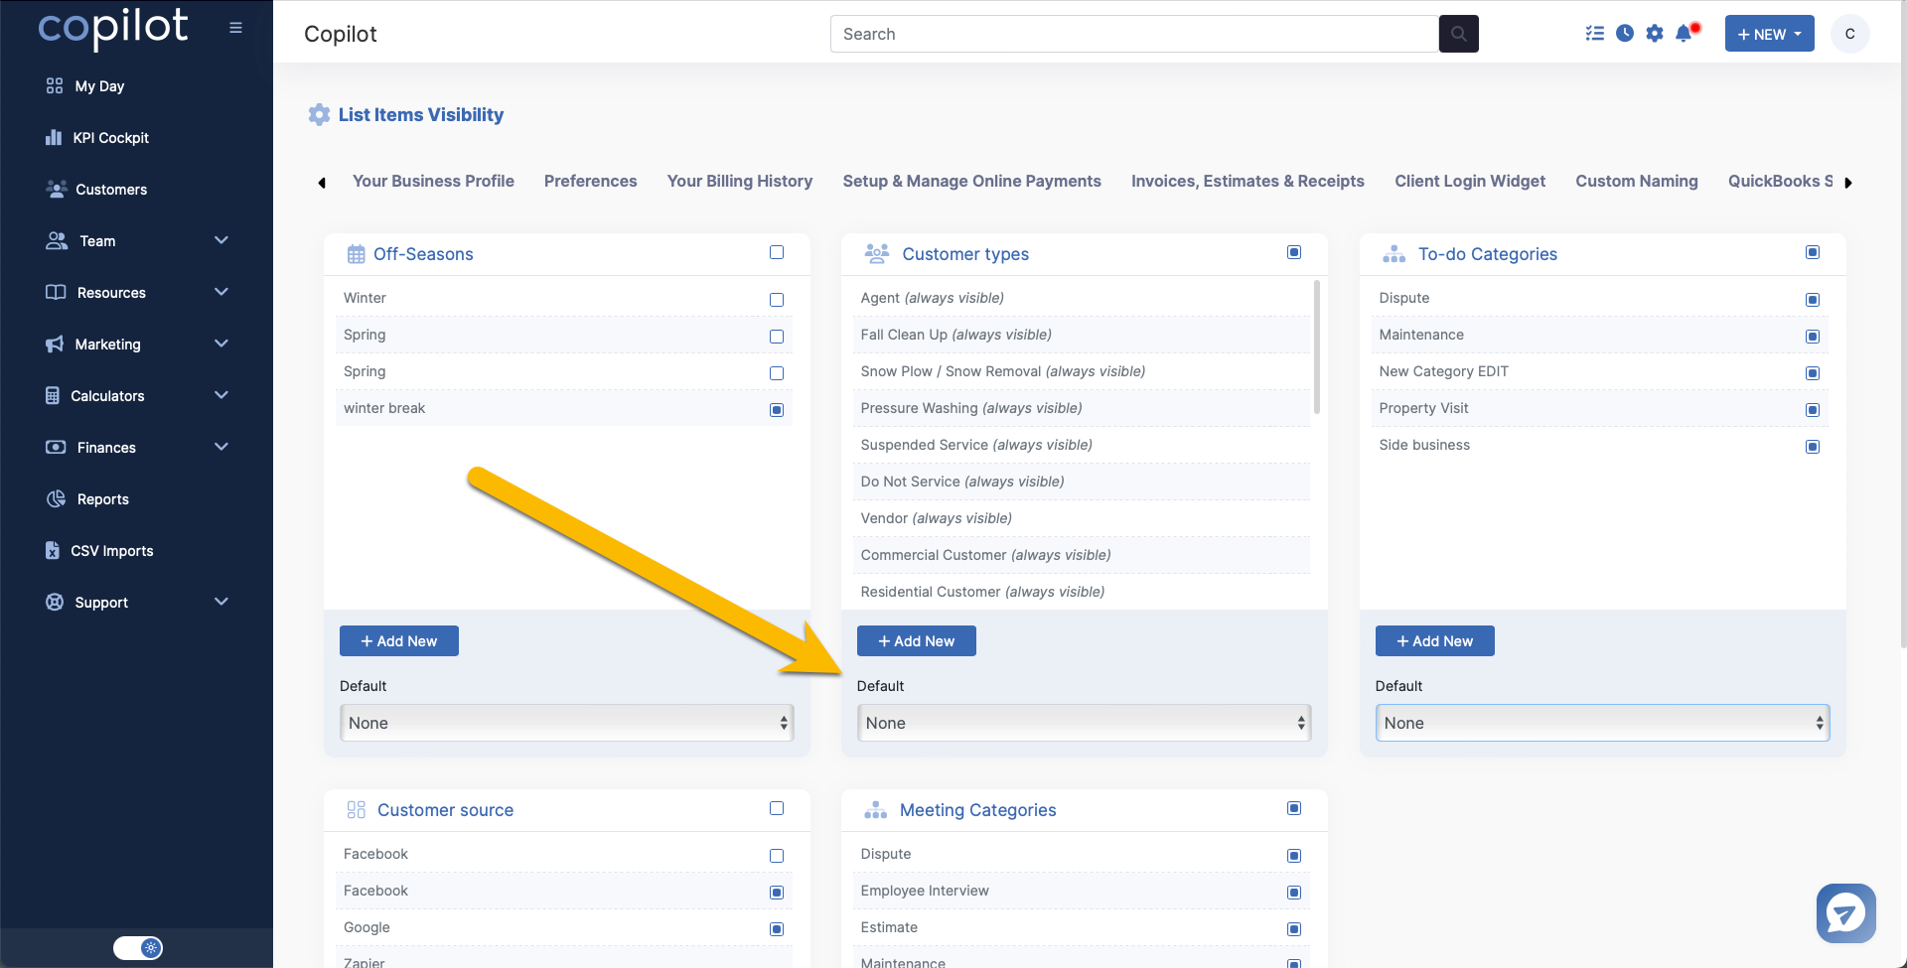
Task: Click the search magnifier button
Action: pos(1458,34)
